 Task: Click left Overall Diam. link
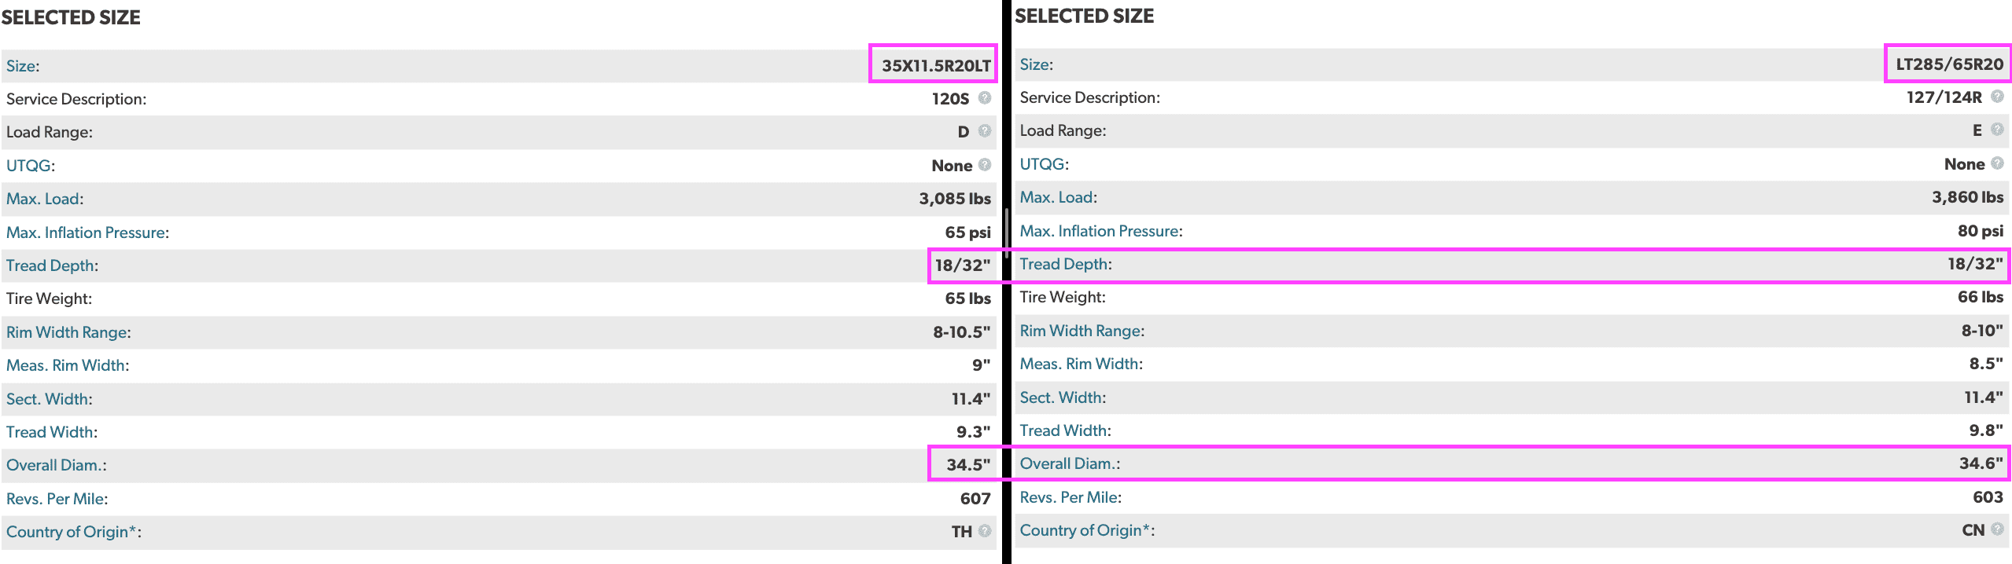coord(55,465)
